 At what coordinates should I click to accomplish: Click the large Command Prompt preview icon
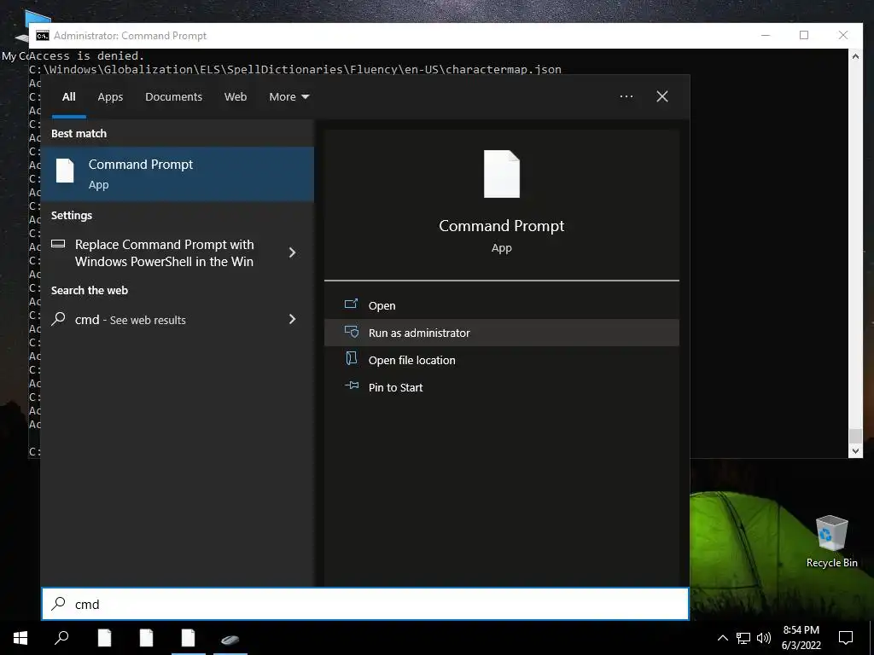point(501,174)
